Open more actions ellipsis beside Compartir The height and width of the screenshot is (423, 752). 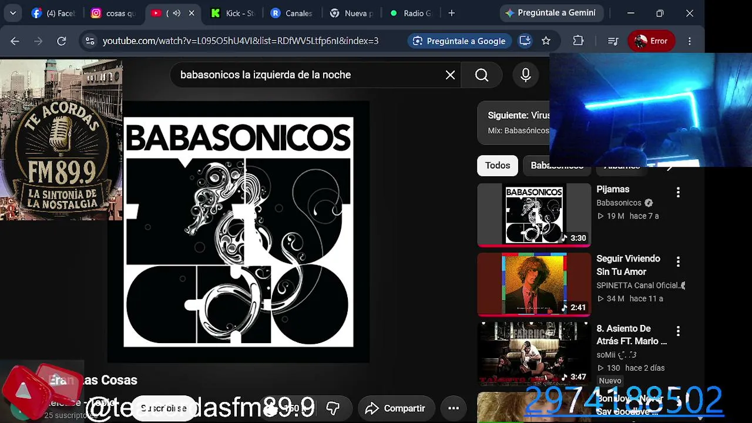pos(454,408)
